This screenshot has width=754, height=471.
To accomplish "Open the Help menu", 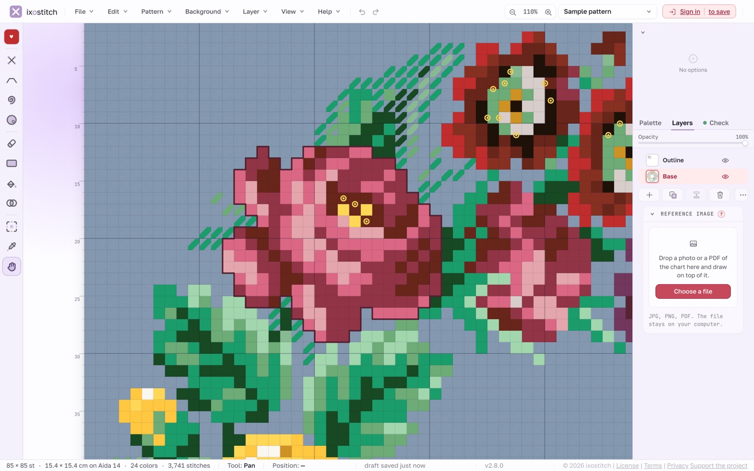I will [329, 12].
